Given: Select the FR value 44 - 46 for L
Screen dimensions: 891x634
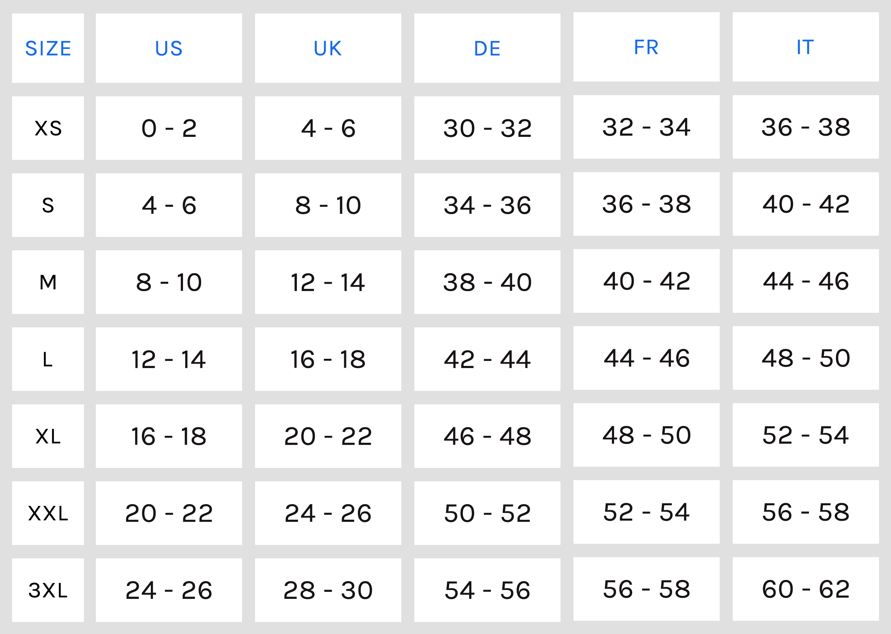Looking at the screenshot, I should click(646, 358).
